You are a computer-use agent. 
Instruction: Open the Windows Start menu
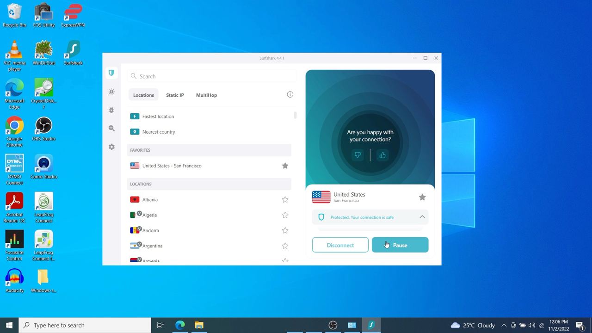pos(9,325)
